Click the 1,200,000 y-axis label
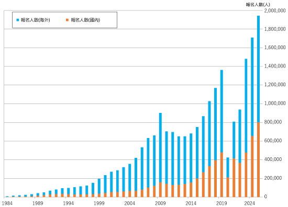 (x=275, y=85)
